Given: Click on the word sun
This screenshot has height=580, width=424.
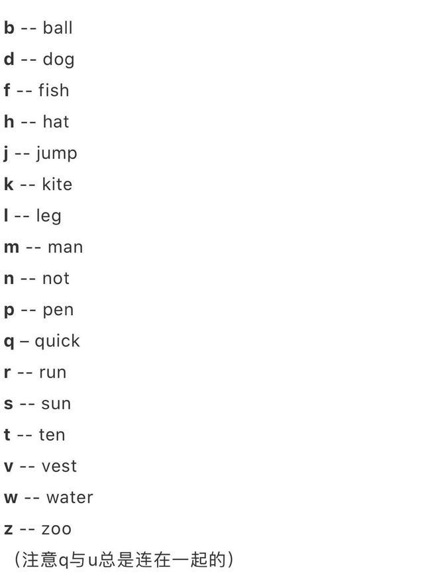Looking at the screenshot, I should tap(56, 404).
